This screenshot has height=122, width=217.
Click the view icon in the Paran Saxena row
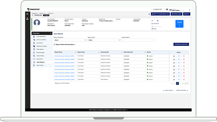(x=174, y=80)
